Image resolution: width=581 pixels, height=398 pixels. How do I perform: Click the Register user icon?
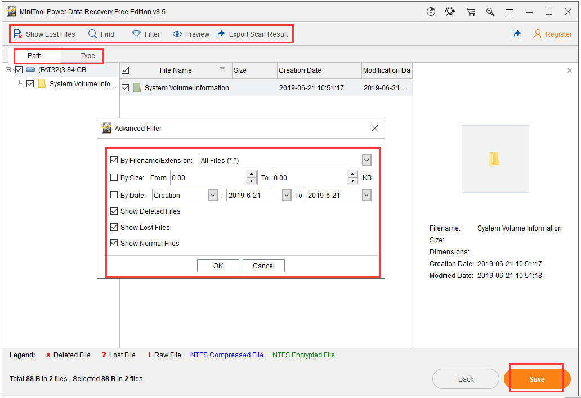click(x=538, y=34)
